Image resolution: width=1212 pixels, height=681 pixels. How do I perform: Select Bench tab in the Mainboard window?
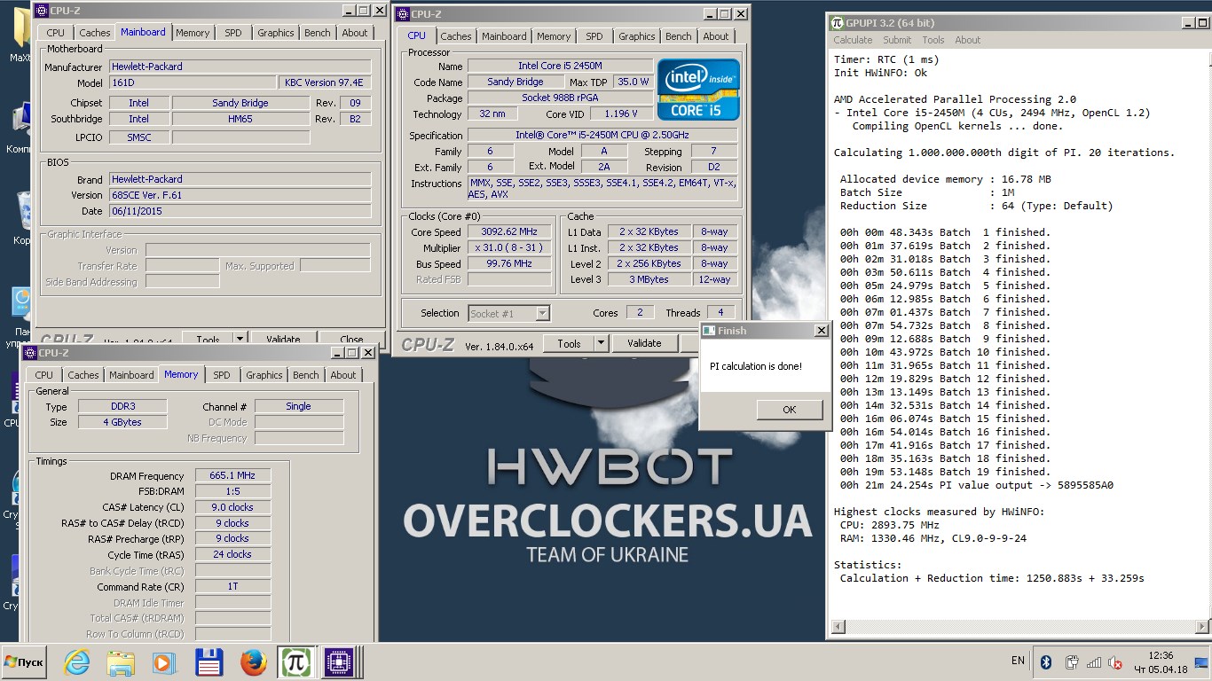pos(318,33)
